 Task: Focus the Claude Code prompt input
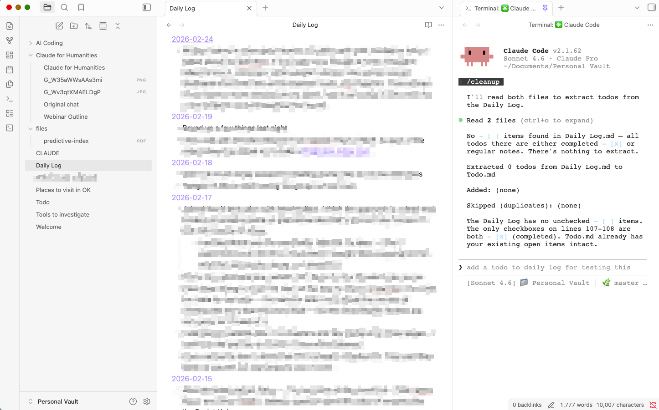tap(553, 268)
